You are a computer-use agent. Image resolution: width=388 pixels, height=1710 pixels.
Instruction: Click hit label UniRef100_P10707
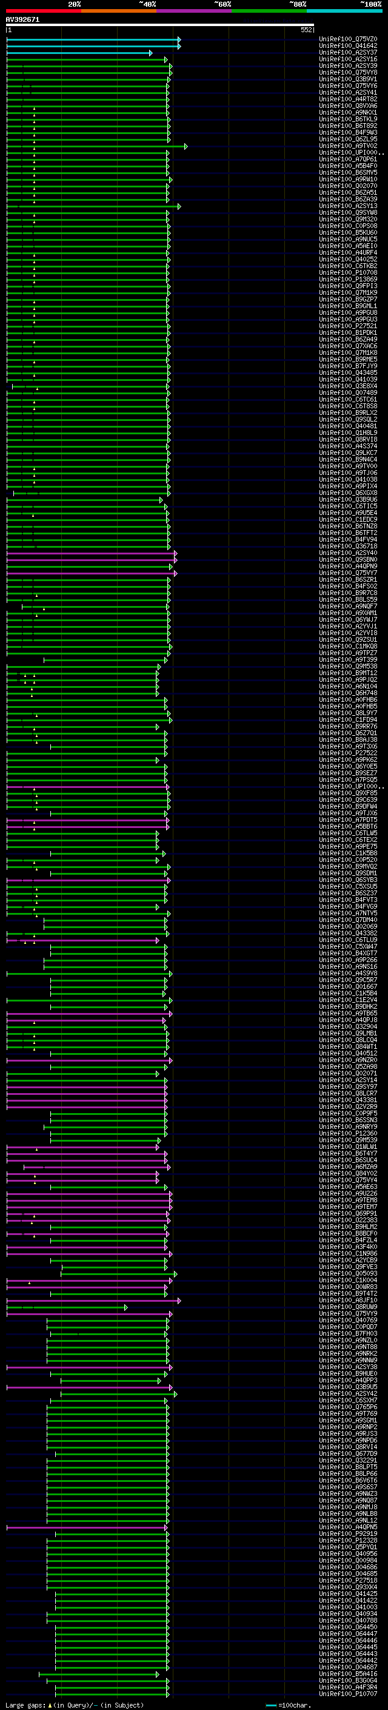coord(348,1694)
